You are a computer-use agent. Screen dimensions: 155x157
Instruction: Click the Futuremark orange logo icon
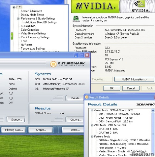click(53, 64)
